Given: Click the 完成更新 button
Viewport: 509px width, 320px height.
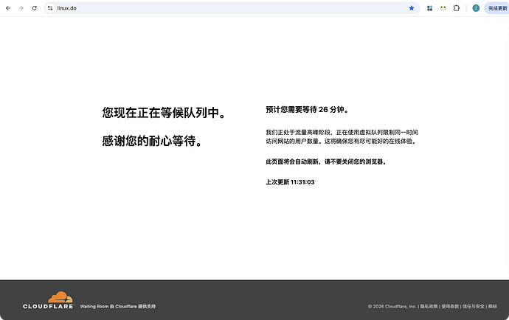Looking at the screenshot, I should 496,8.
